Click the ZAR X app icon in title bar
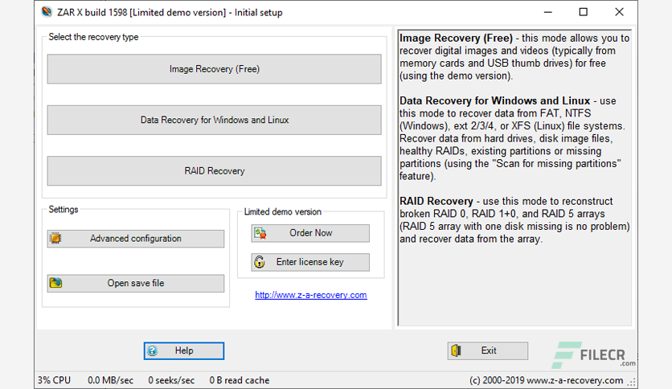 point(47,12)
